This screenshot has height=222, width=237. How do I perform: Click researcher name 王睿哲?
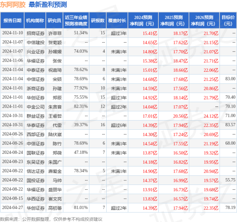pyautogui.click(x=55, y=116)
